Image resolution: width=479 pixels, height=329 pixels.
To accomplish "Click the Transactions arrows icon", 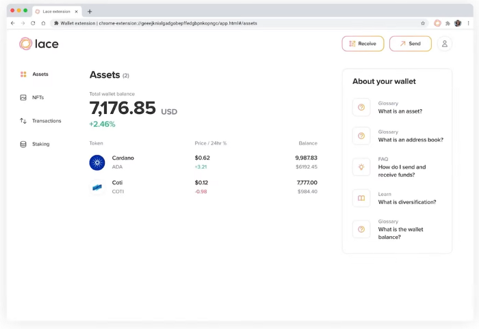I will coord(23,121).
